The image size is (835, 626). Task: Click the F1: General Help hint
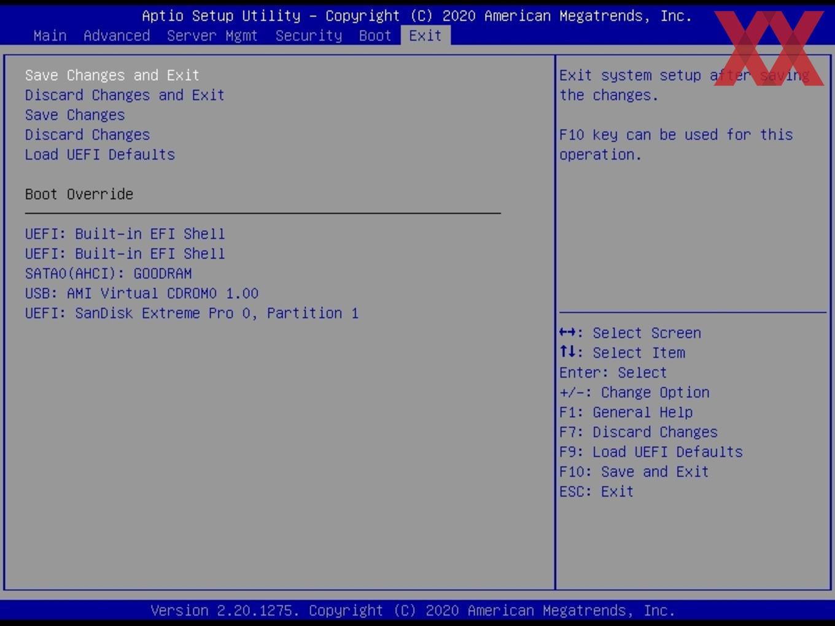point(626,412)
